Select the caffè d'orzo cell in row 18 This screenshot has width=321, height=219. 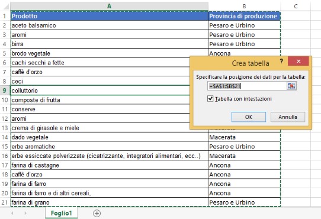click(110, 175)
